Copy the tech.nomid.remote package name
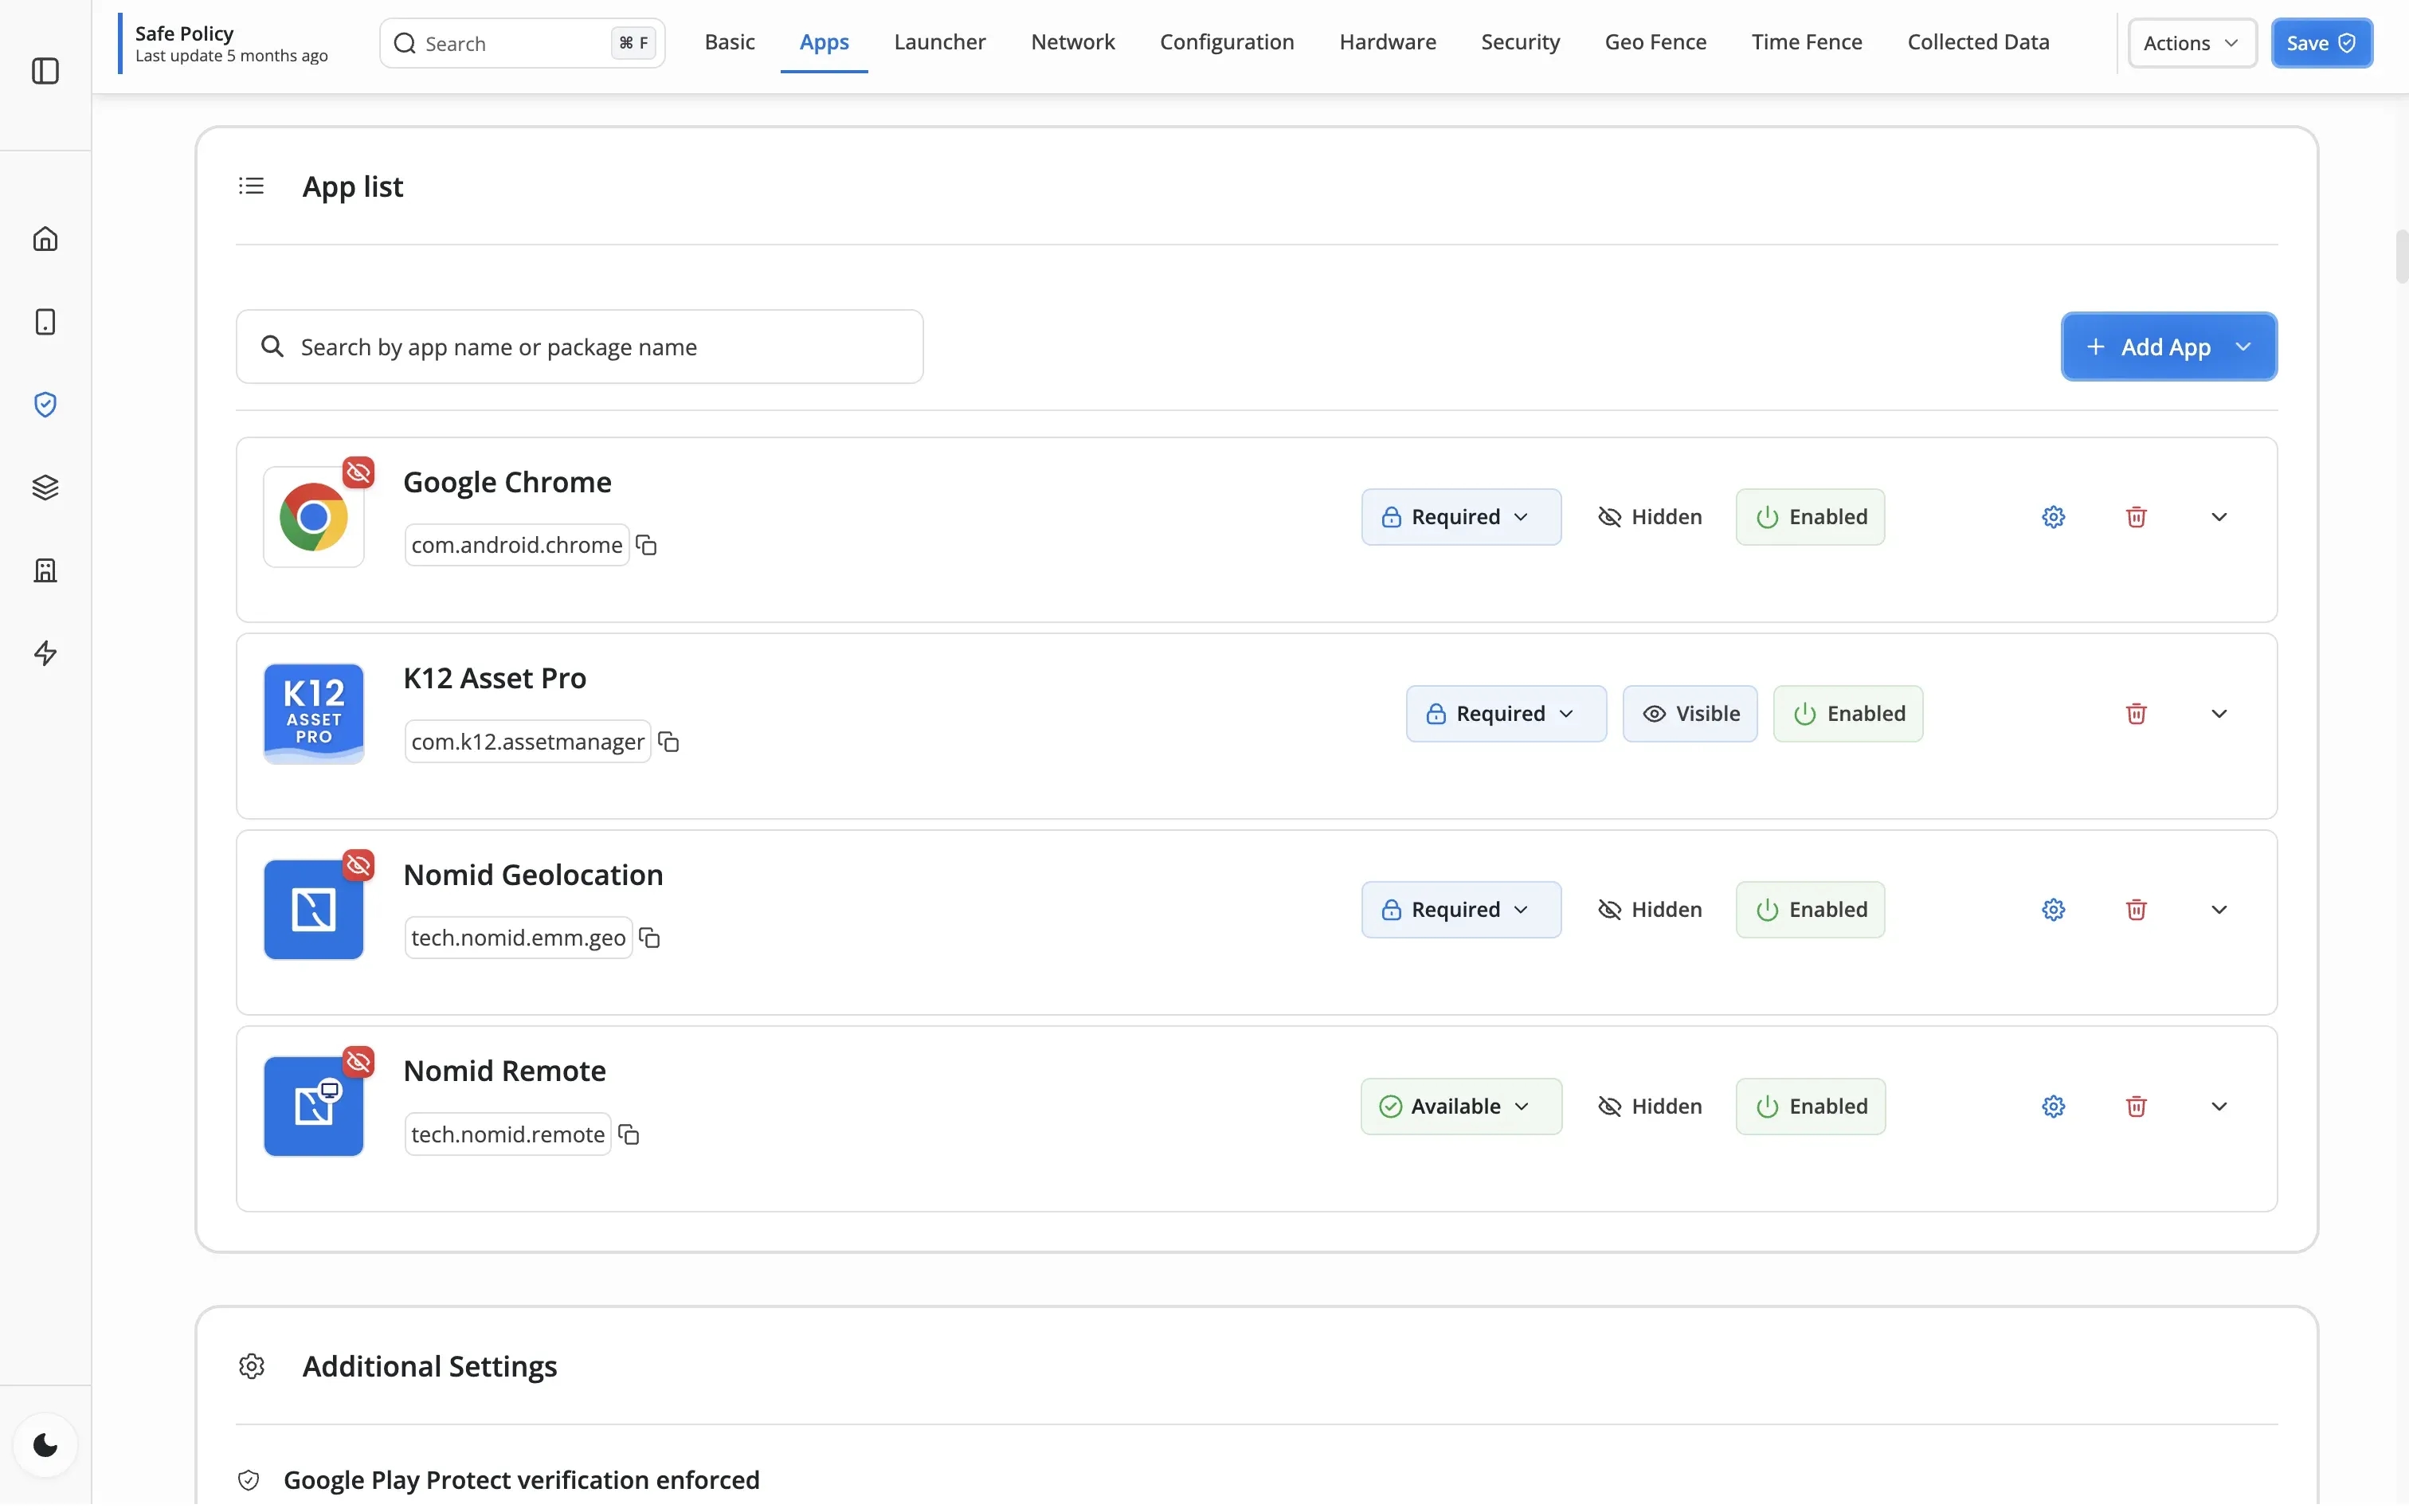This screenshot has width=2409, height=1512. click(x=629, y=1136)
